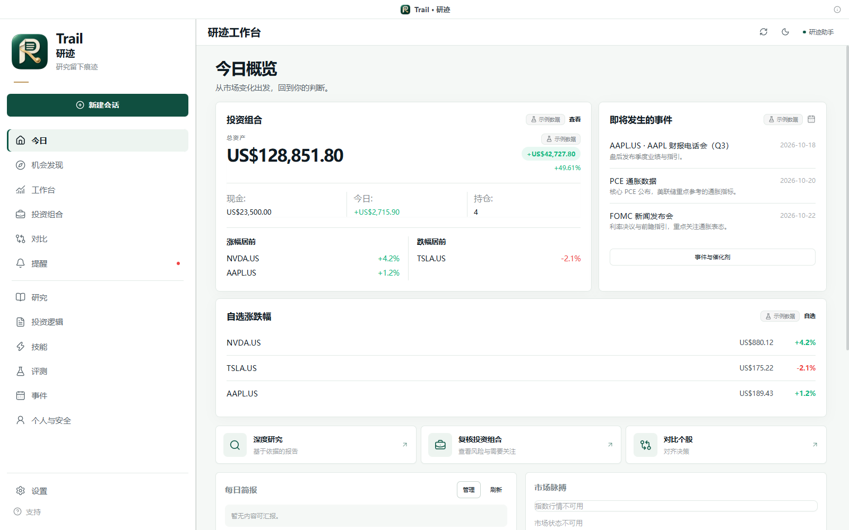Click 刷新 in 每日简报 card
The height and width of the screenshot is (530, 849).
pyautogui.click(x=496, y=490)
